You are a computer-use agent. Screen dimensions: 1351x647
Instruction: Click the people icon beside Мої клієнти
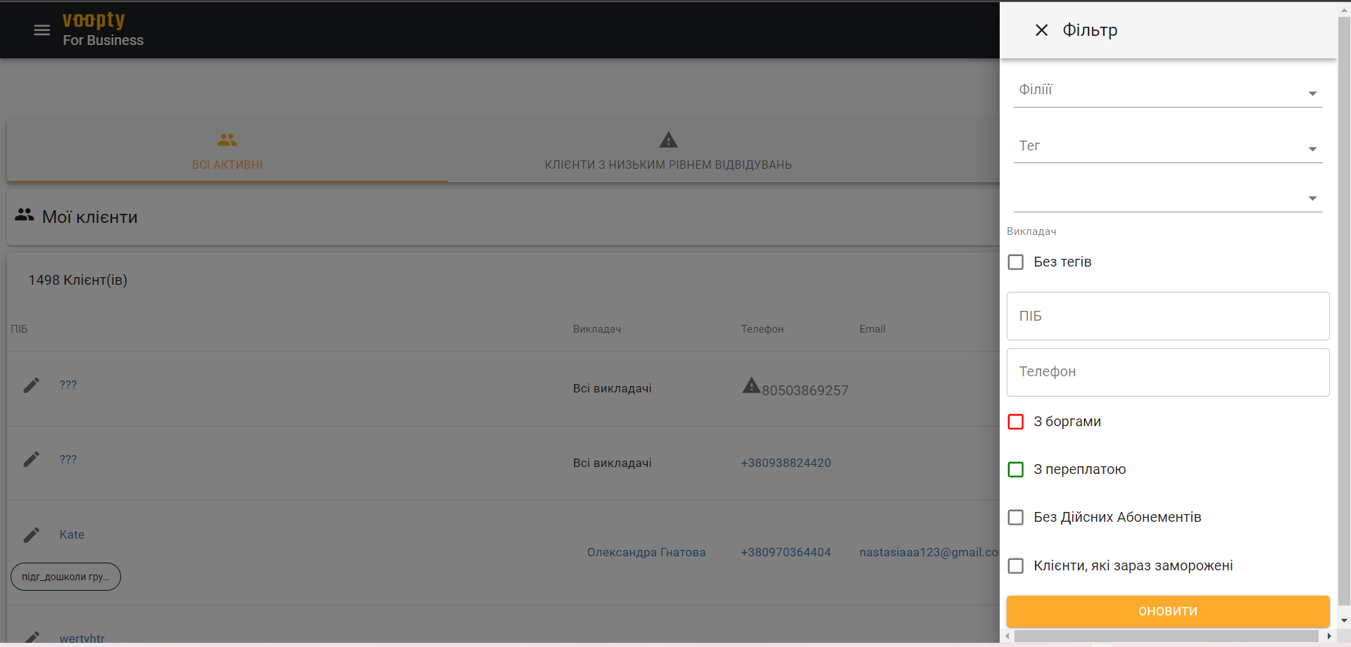[x=25, y=215]
